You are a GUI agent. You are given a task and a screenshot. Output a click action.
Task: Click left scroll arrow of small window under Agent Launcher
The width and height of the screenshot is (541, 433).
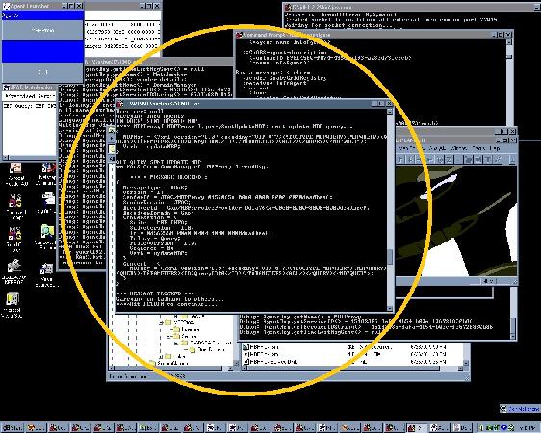point(6,158)
